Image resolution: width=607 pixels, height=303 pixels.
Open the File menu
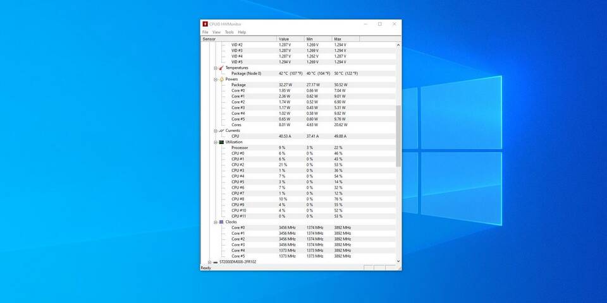205,32
